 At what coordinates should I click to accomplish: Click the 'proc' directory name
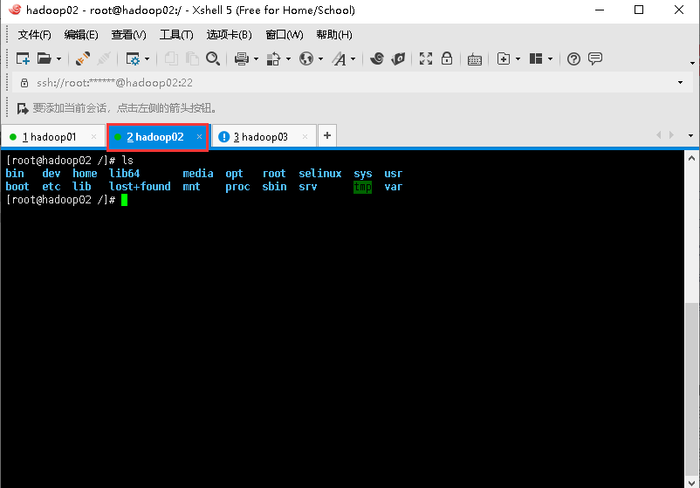coord(237,187)
